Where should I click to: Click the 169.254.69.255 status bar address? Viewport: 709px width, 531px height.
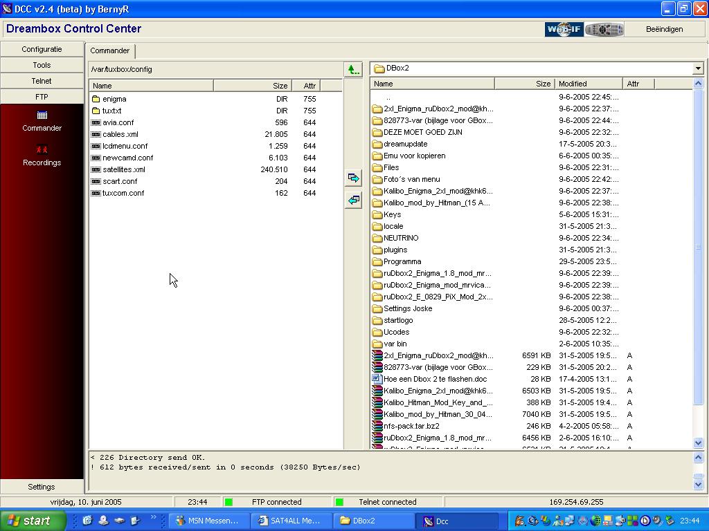click(x=576, y=502)
